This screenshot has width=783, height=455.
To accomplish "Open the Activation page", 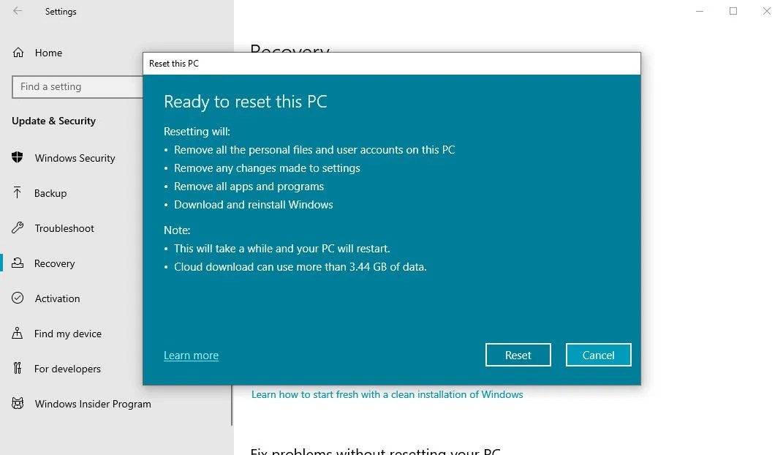I will pyautogui.click(x=58, y=298).
